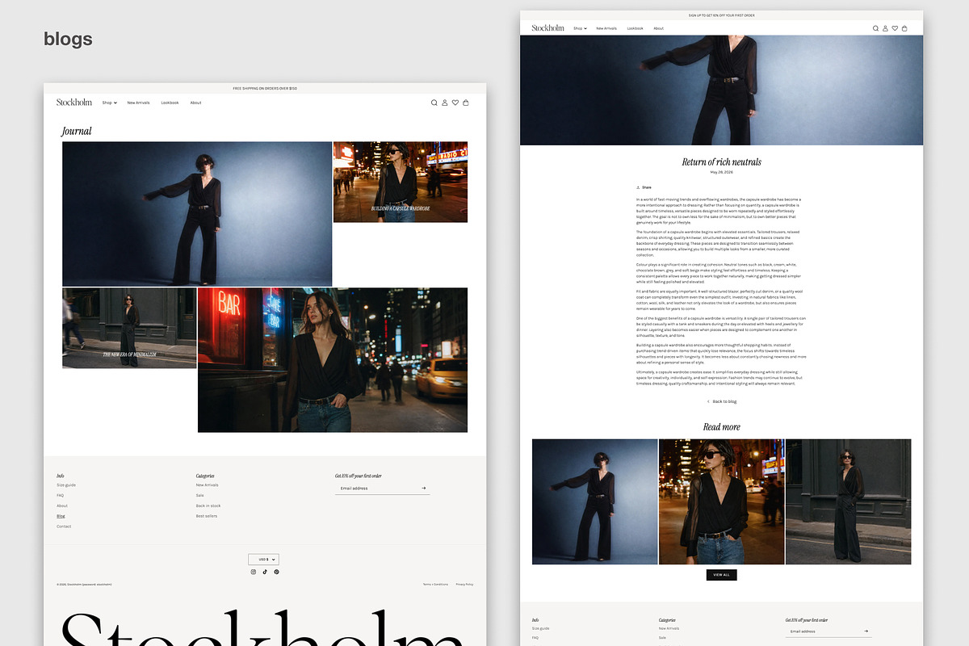Click account icon on article page header
The height and width of the screenshot is (646, 969).
(885, 28)
